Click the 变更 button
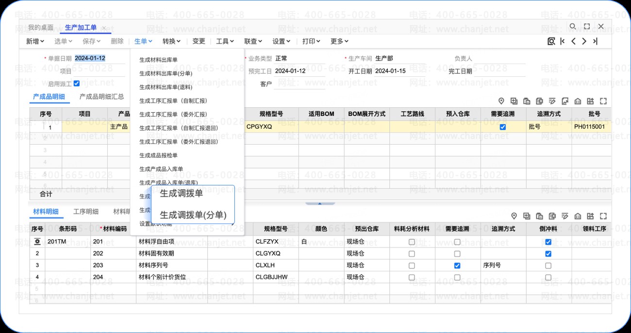The width and height of the screenshot is (631, 333). [x=199, y=41]
